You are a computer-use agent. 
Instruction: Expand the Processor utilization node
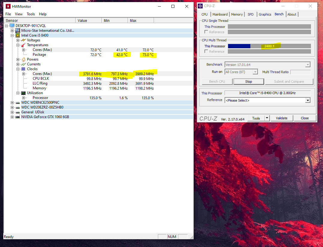[23, 98]
